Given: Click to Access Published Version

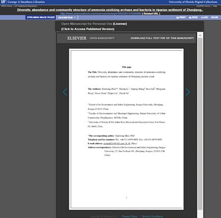Looking at the screenshot, I should (x=88, y=29).
